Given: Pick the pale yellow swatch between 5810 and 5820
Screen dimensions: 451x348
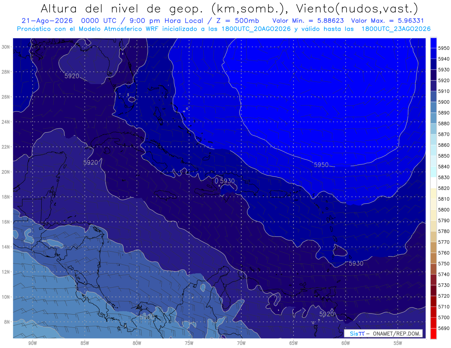Looking at the screenshot, I should [433, 193].
